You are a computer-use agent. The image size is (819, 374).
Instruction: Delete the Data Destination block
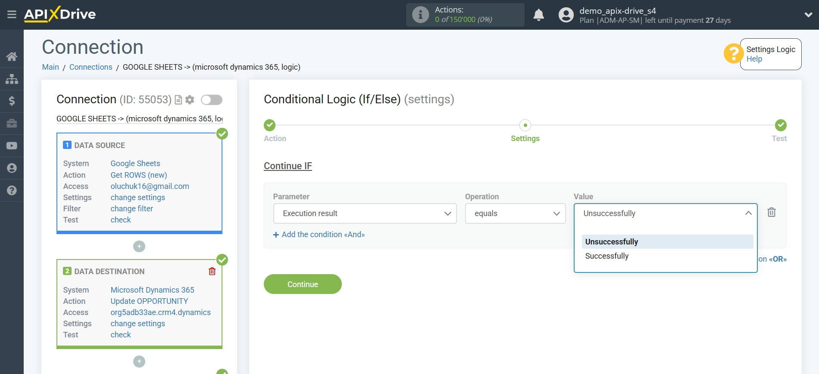(212, 271)
